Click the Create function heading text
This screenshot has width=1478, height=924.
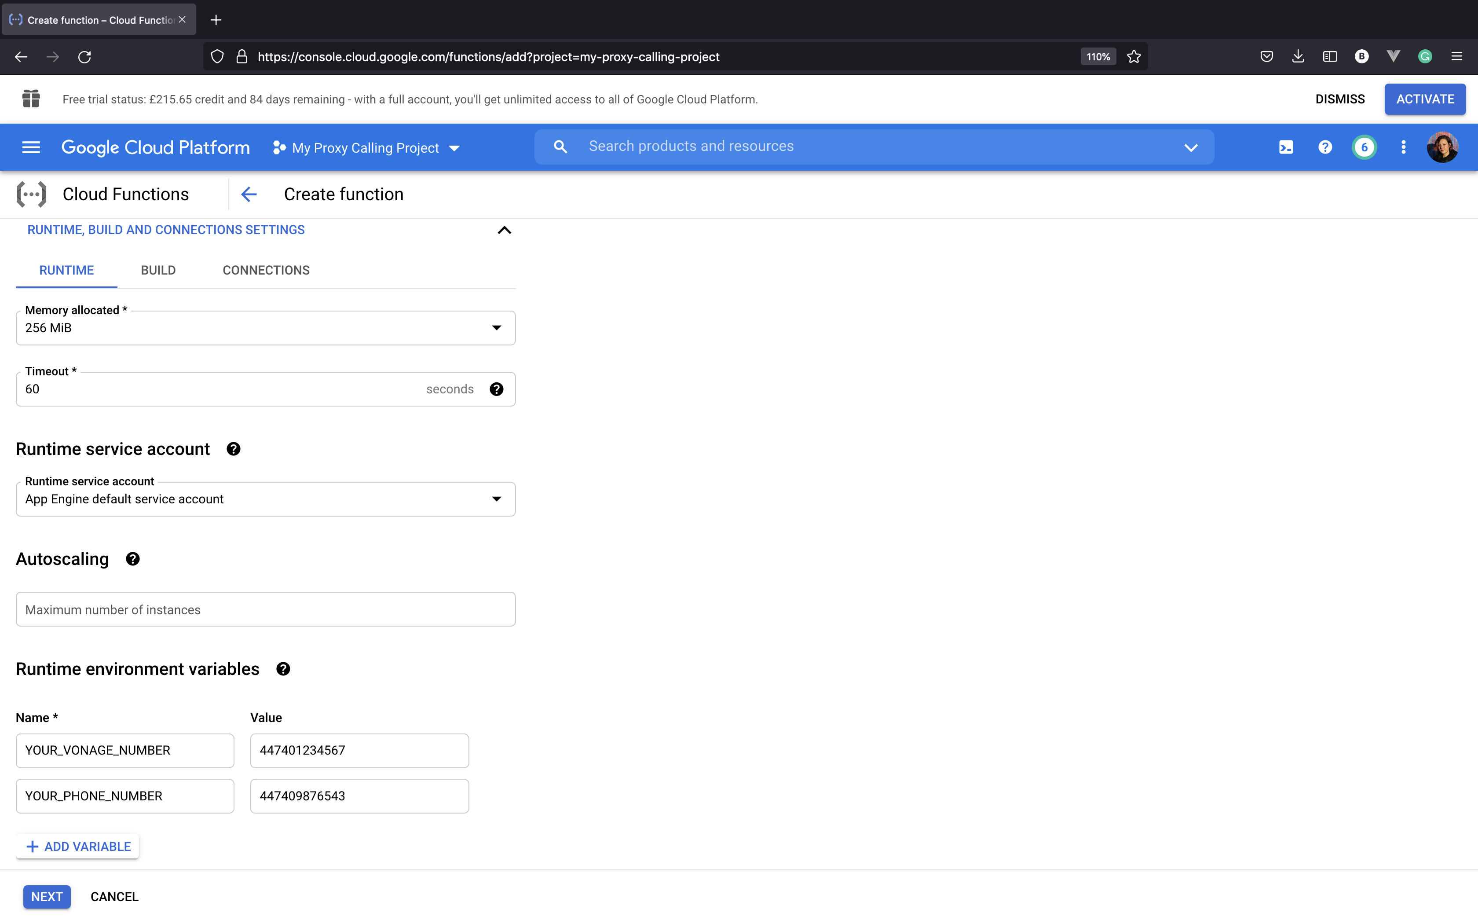click(344, 194)
